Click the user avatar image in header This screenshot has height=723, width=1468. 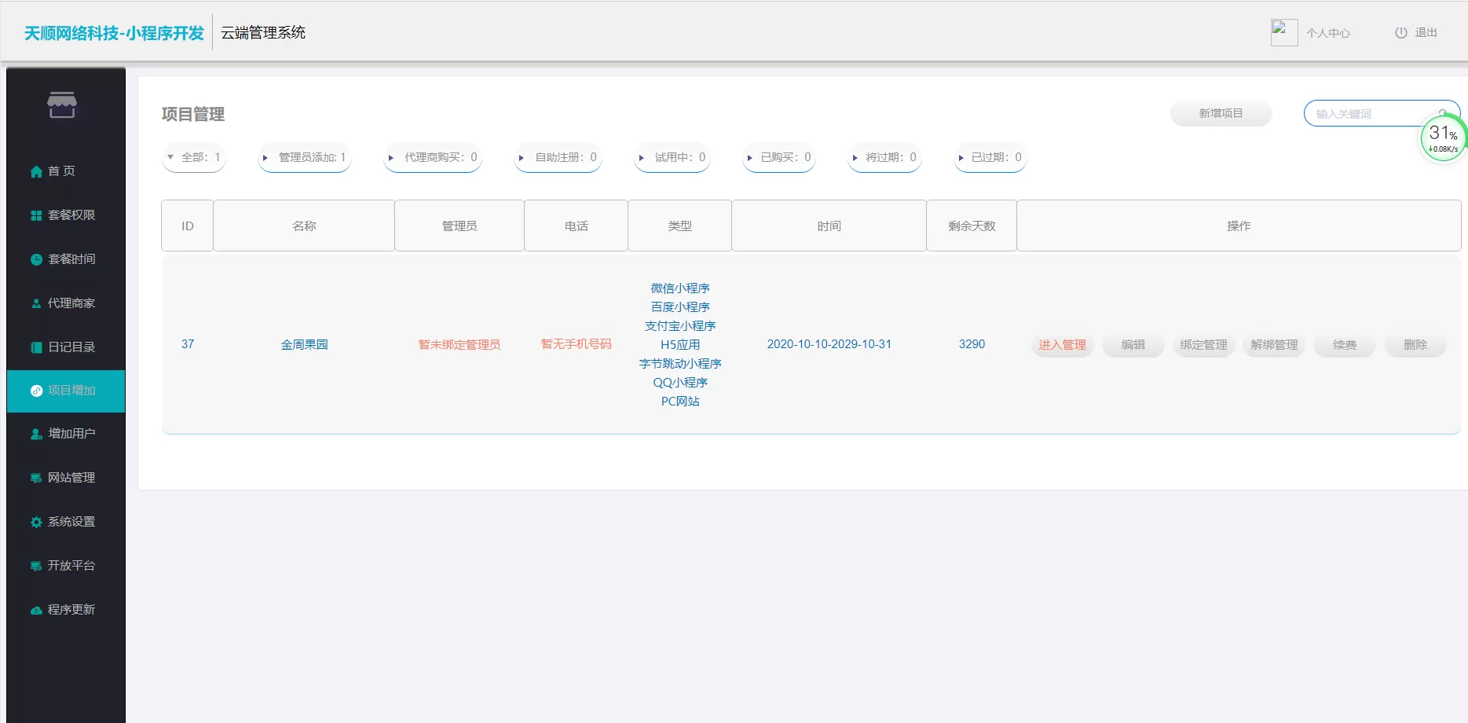coord(1283,33)
